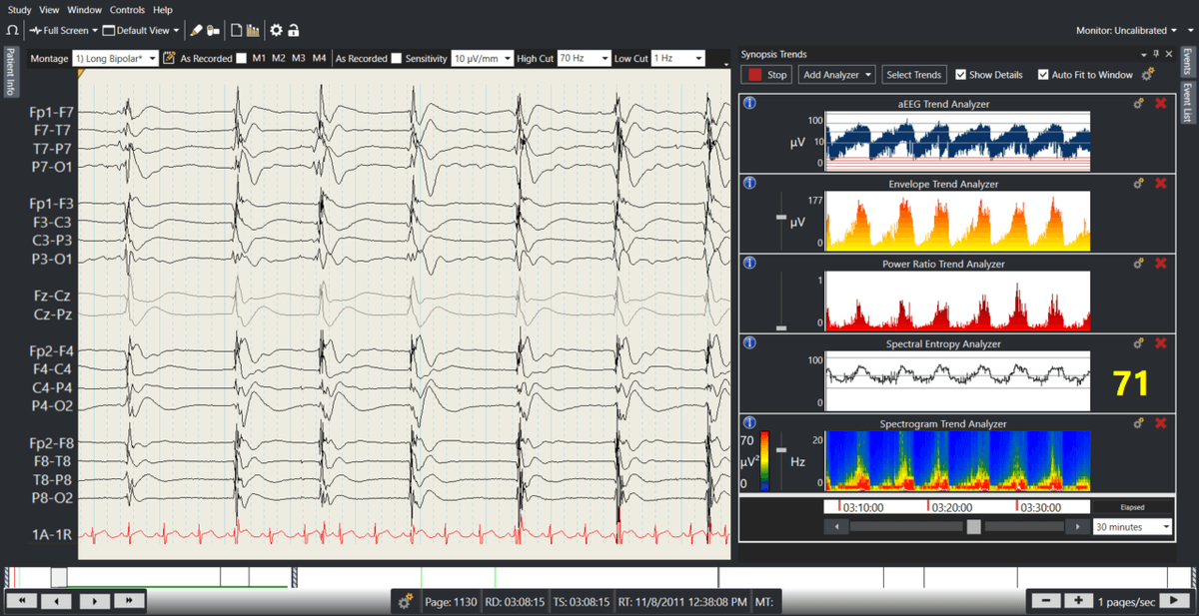This screenshot has width=1199, height=616.
Task: Pin the Synopsis Trends panel
Action: click(1156, 54)
